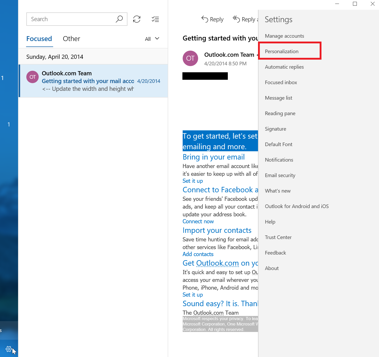
Task: Sync this view with the refresh icon
Action: click(137, 19)
